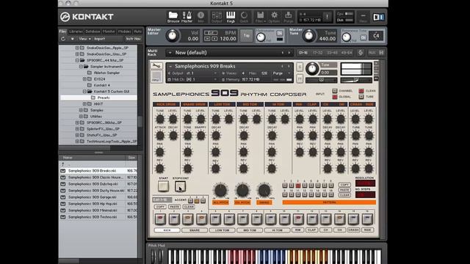Adjust the SWING knob
Screen dimensions: 470x264
(264, 191)
